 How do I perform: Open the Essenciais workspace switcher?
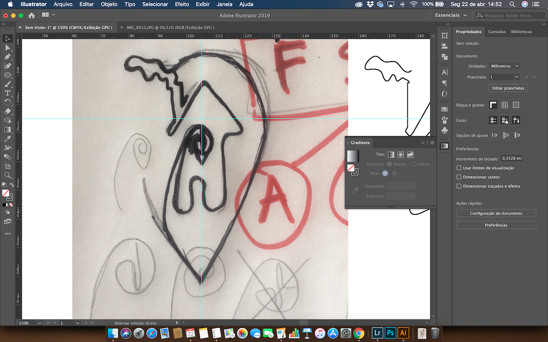click(451, 16)
